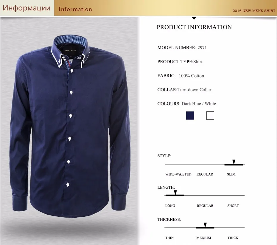Viewport: 277px width, 245px height.
Task: Switch to the Information tab
Action: 75,9
